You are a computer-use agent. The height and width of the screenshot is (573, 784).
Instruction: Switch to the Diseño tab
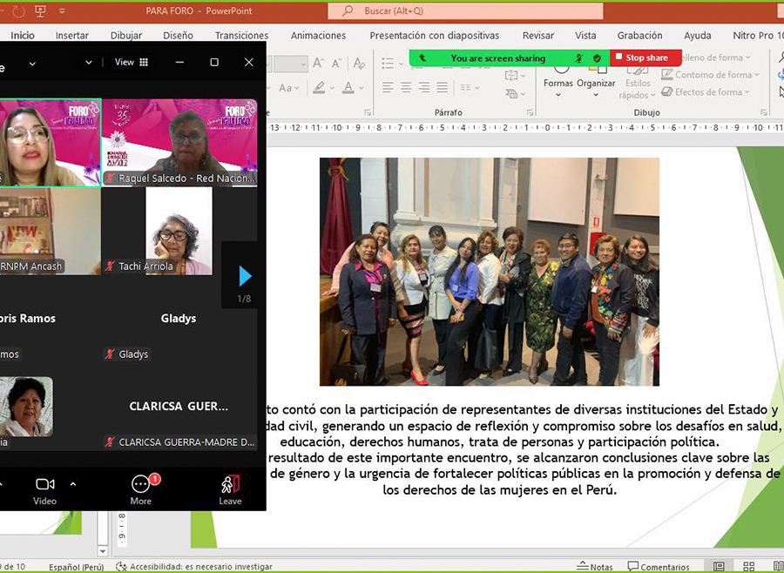(x=178, y=36)
